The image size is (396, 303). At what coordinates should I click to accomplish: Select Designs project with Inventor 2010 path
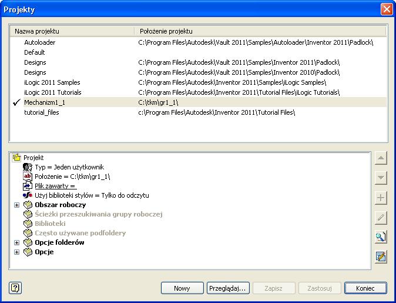pyautogui.click(x=35, y=72)
